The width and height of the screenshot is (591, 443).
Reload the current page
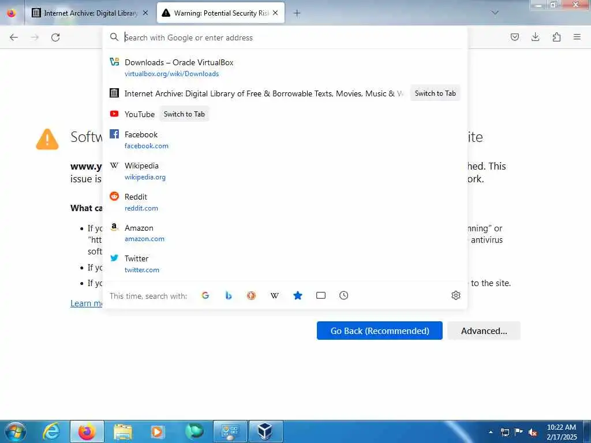click(55, 37)
